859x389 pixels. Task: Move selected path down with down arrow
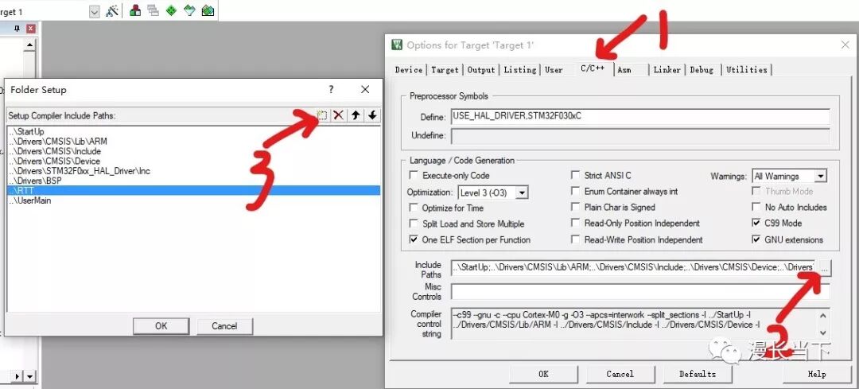pyautogui.click(x=372, y=115)
